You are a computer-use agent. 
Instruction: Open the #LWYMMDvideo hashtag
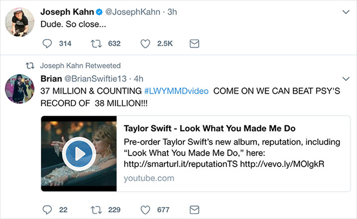tap(176, 90)
